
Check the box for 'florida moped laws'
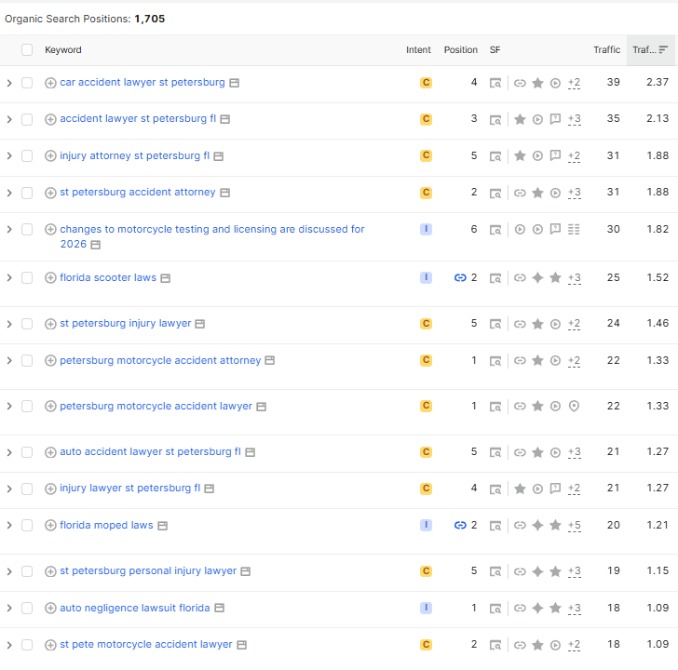pyautogui.click(x=27, y=525)
